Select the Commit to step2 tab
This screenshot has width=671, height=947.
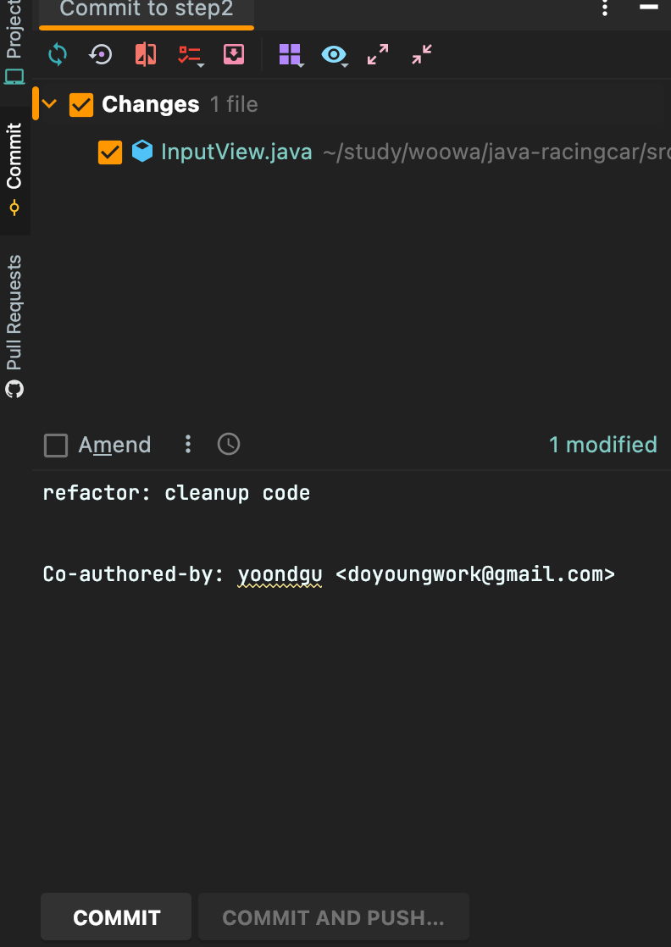click(x=146, y=10)
